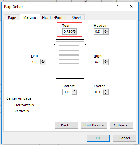Open the Options... dialog
140x145 pixels.
point(122,125)
